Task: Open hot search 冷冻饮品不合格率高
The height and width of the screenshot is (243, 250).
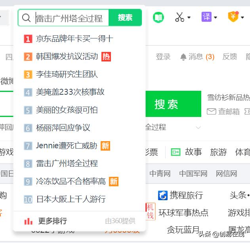Action: (71, 182)
